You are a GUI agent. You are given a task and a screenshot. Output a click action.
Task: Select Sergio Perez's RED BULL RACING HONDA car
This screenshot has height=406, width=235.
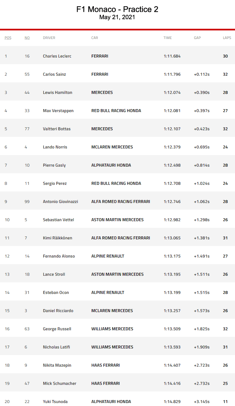[116, 183]
